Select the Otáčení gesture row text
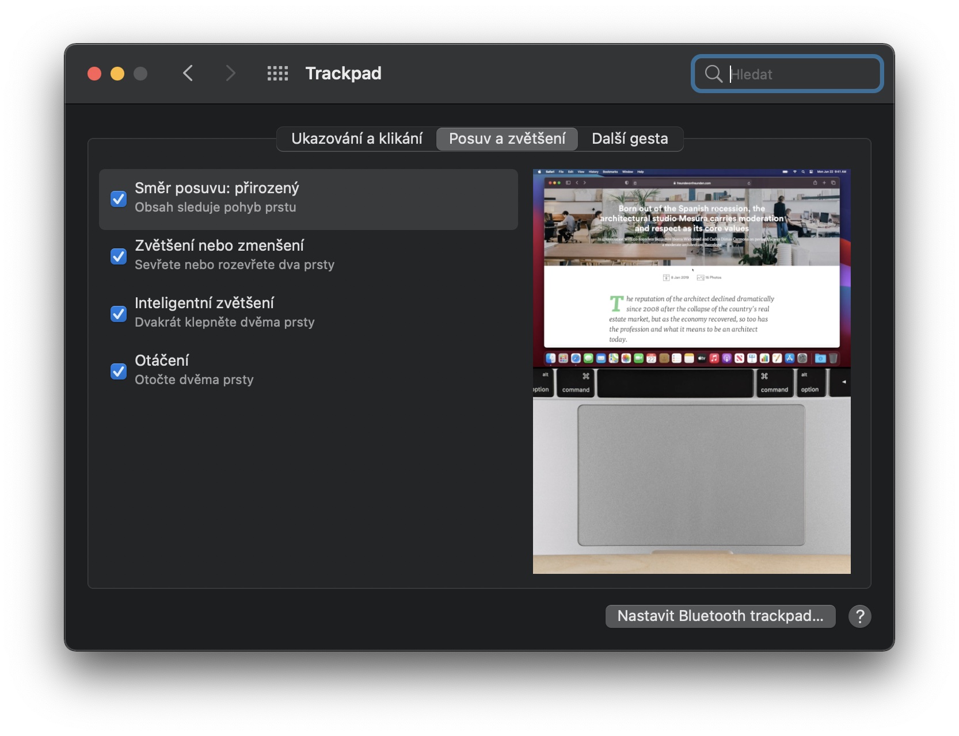Viewport: 959px width, 736px height. tap(162, 361)
